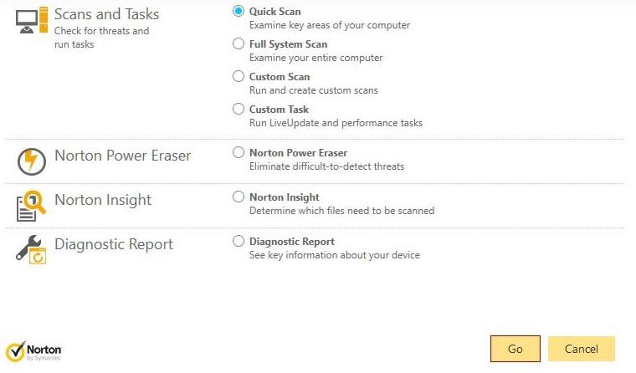Viewport: 636px width, 373px height.
Task: Select the Quick Scan radio button
Action: 238,12
